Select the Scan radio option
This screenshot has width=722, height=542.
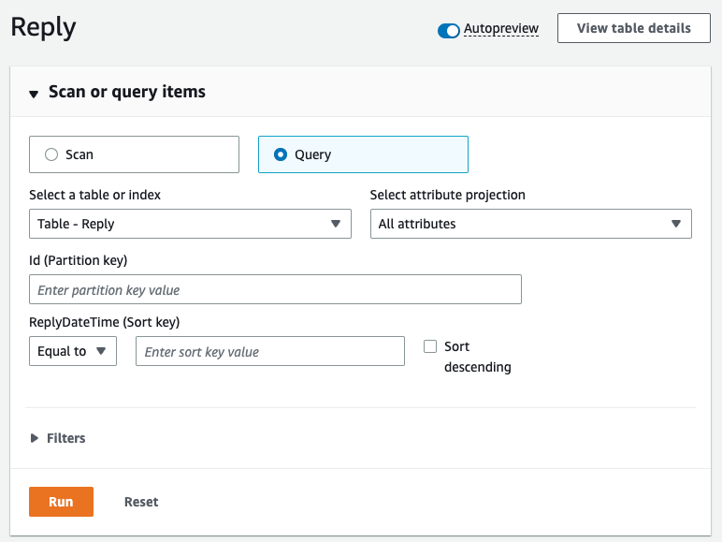coord(51,154)
